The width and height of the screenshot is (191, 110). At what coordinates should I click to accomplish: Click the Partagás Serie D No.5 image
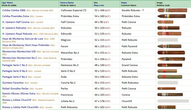[167, 71]
